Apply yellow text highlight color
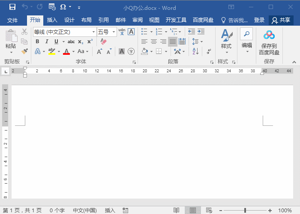300x214 pixels. 52,51
